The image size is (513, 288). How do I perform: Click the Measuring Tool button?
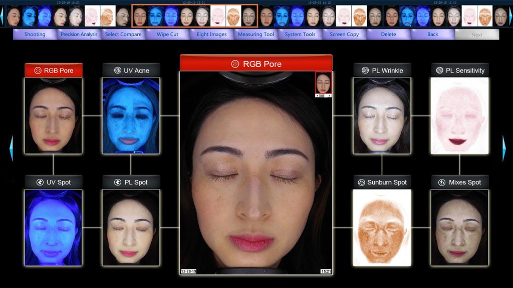(255, 34)
